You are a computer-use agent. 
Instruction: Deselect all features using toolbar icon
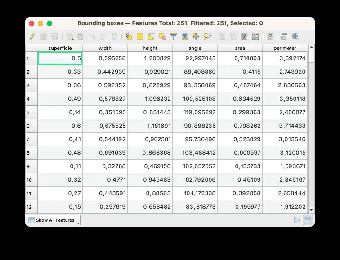point(162,36)
